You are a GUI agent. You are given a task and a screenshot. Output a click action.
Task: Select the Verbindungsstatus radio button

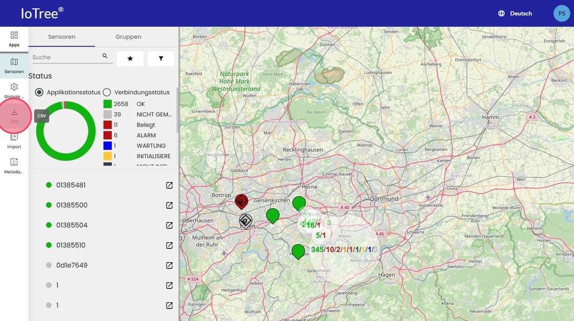(x=107, y=92)
